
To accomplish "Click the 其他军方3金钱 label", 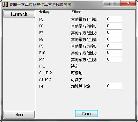I will coord(84,33).
